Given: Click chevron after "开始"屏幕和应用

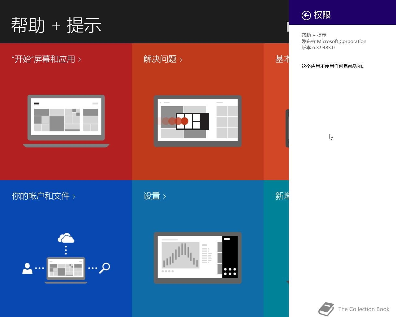Looking at the screenshot, I should pyautogui.click(x=80, y=60).
